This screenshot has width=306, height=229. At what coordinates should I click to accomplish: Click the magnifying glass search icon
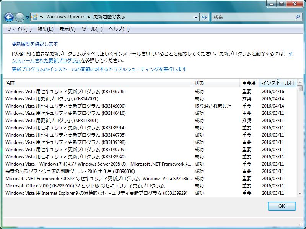coord(298,17)
